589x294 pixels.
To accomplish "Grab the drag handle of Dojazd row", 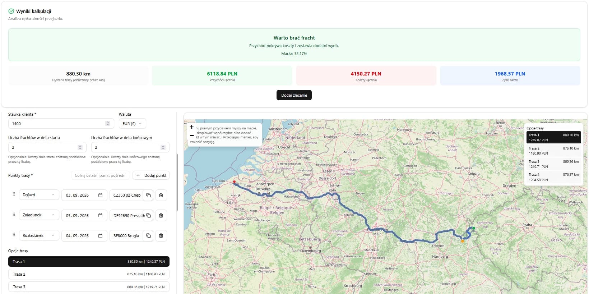I will 14,194.
